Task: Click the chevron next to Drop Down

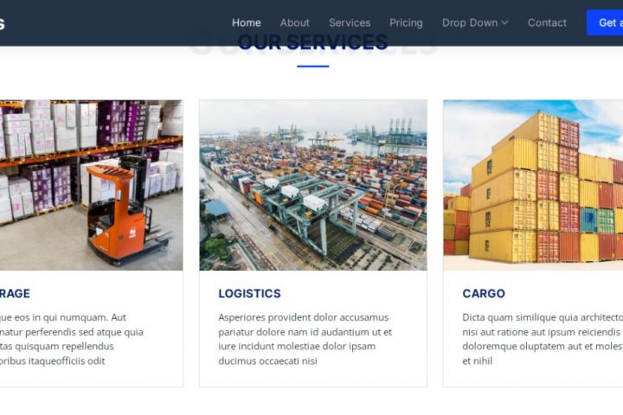Action: (505, 23)
